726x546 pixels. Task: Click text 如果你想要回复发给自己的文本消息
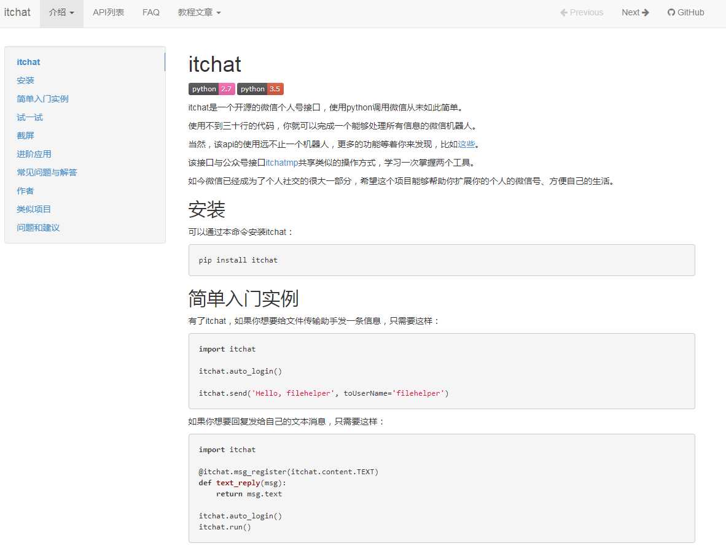pyautogui.click(x=257, y=421)
